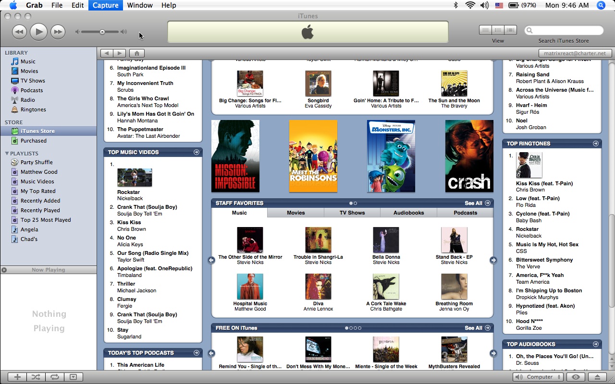Switch to list view icon
The height and width of the screenshot is (384, 615).
pyautogui.click(x=485, y=30)
